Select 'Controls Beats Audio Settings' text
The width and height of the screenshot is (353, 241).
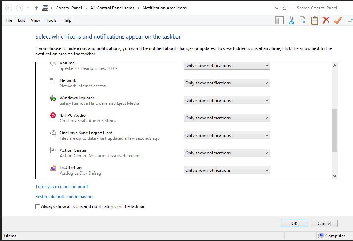88,121
